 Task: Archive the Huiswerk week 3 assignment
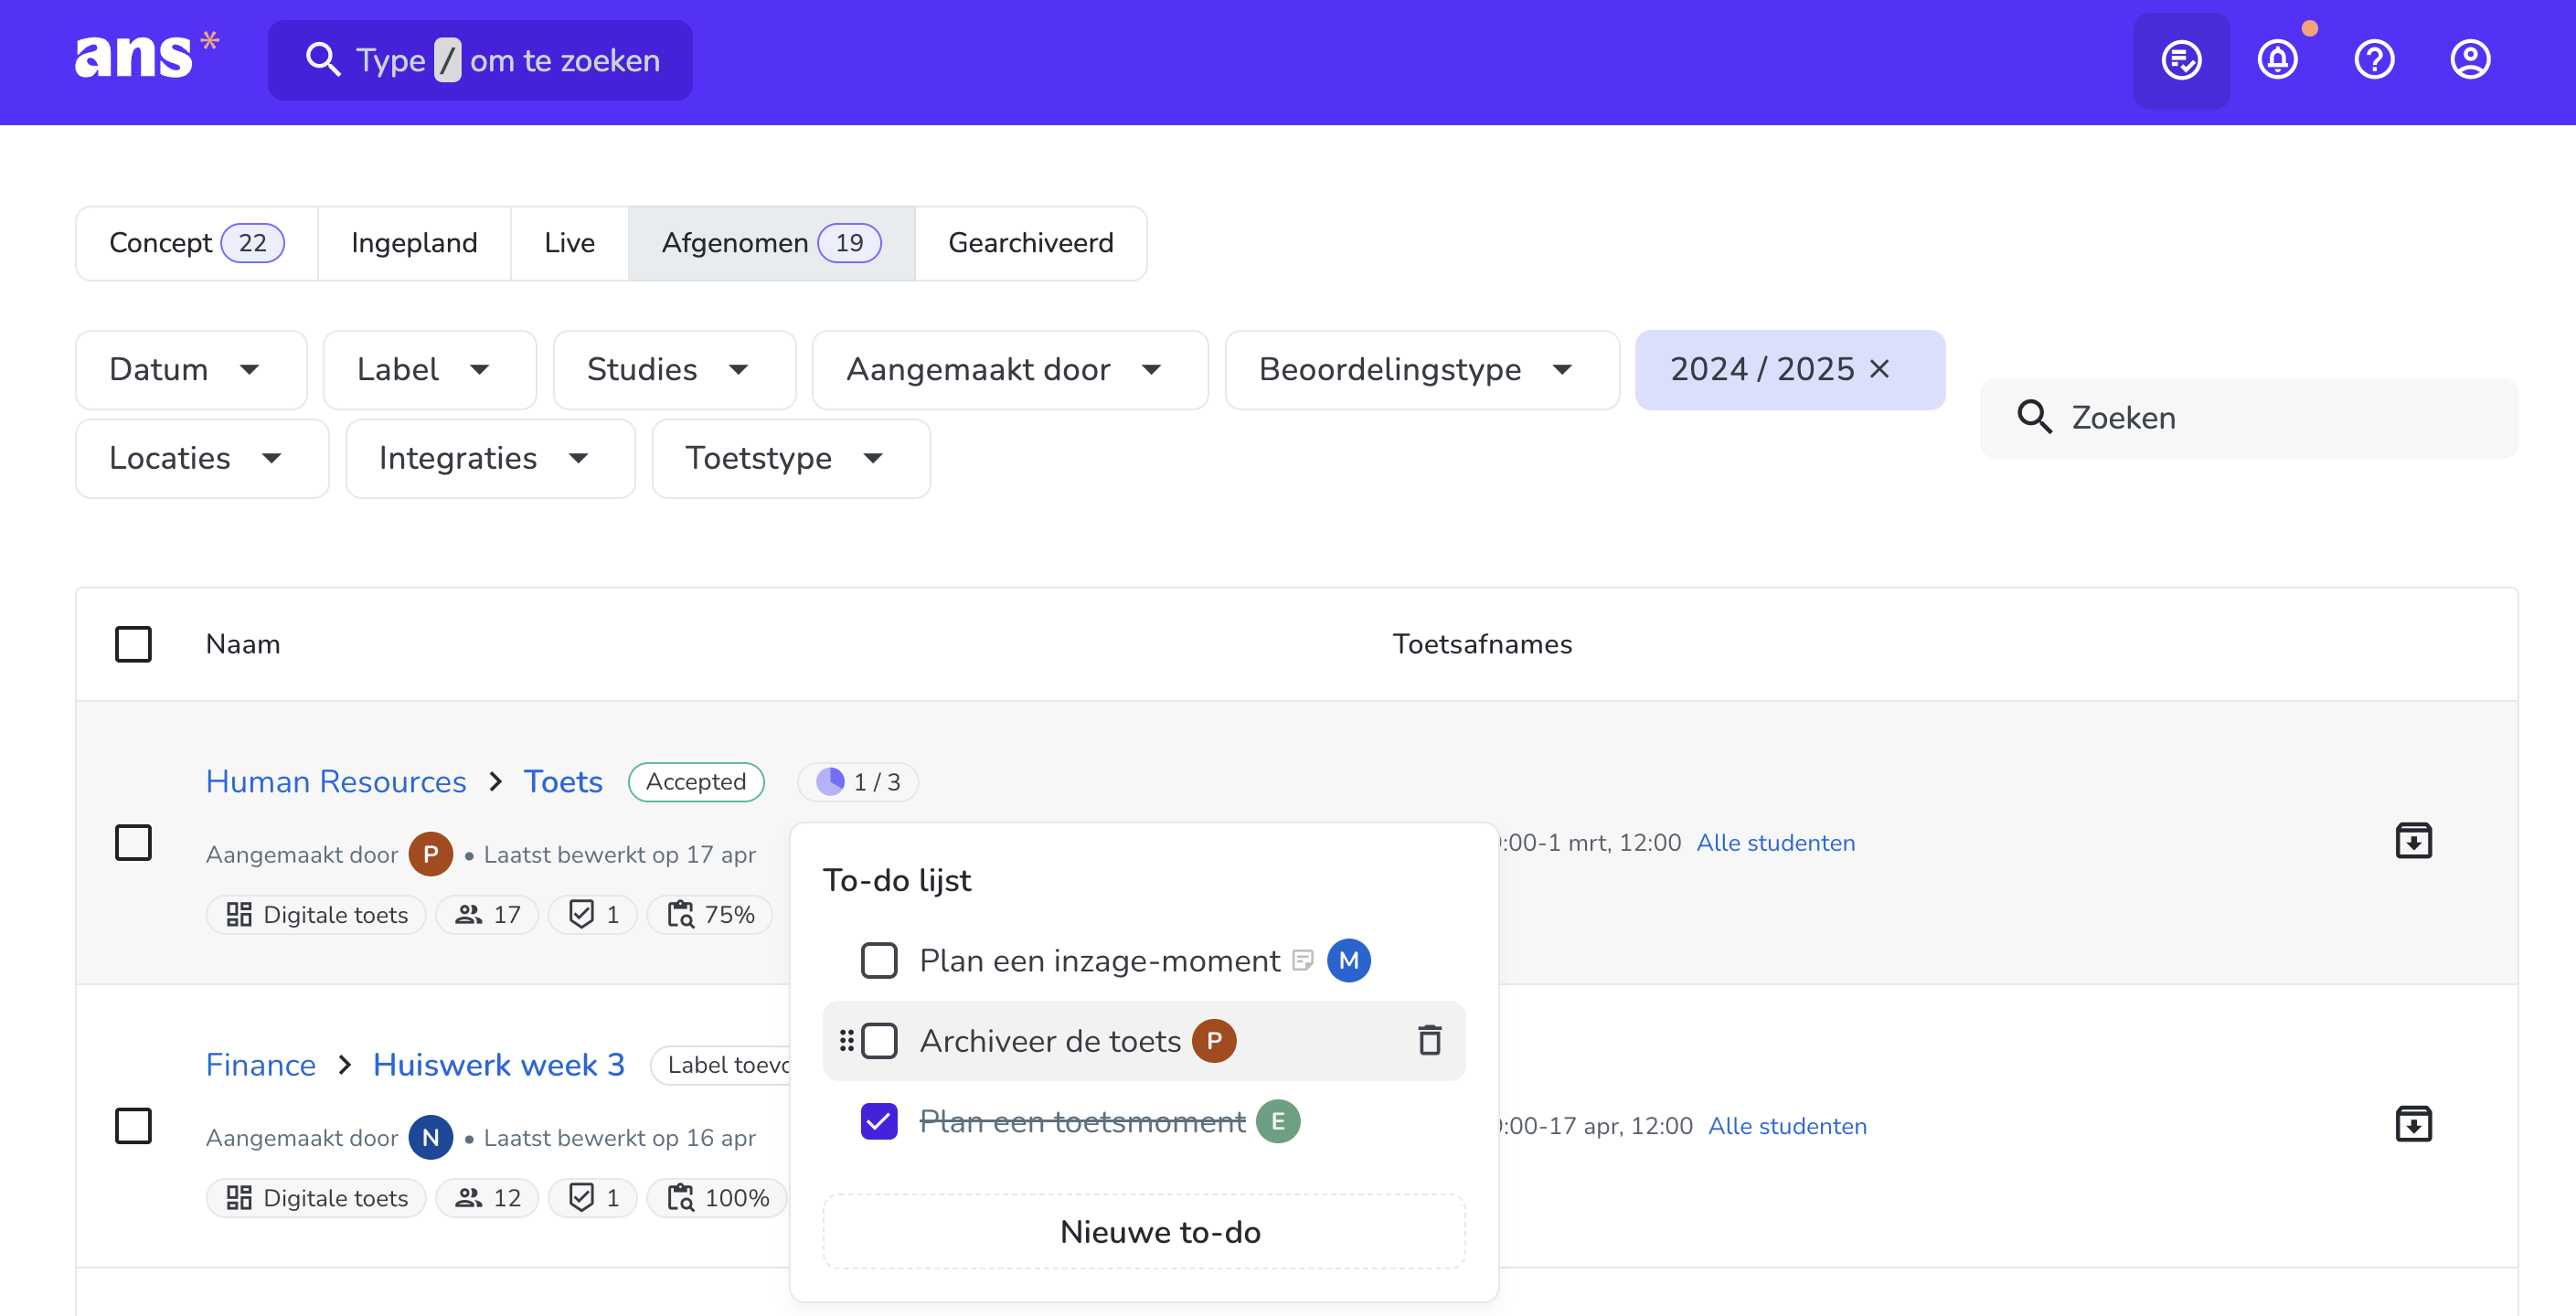click(x=2413, y=1124)
